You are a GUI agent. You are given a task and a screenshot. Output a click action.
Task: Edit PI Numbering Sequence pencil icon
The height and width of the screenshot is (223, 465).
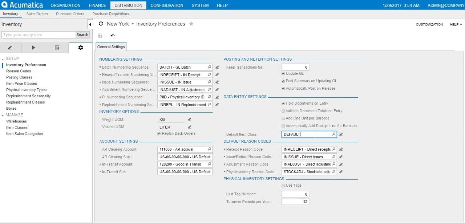pos(217,97)
